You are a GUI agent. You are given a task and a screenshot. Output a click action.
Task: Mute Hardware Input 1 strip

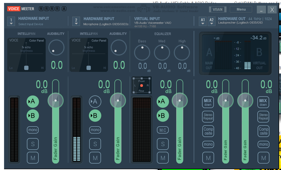tap(33, 158)
